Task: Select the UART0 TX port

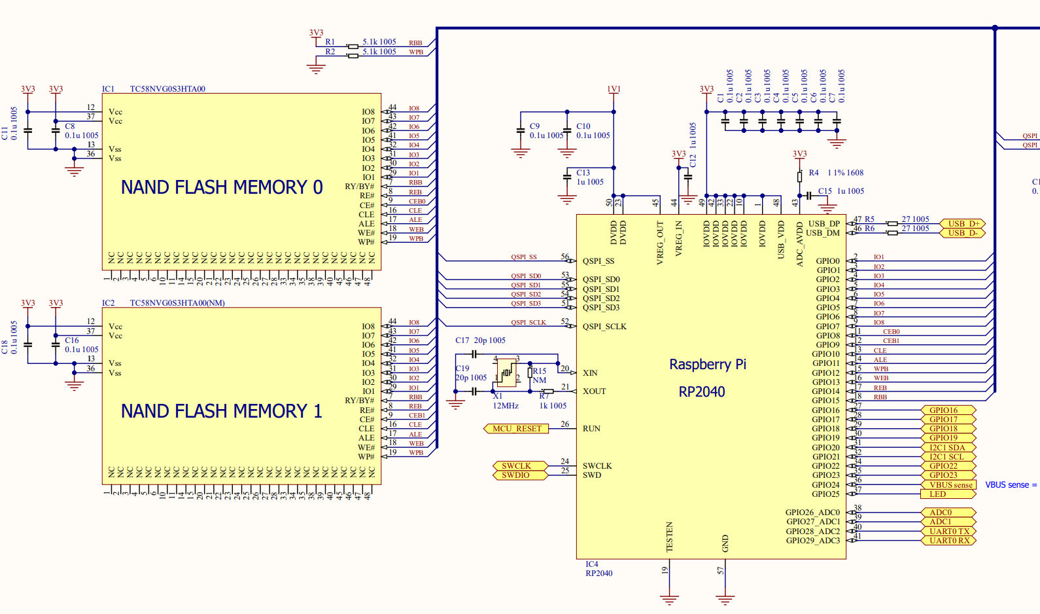Action: click(948, 532)
